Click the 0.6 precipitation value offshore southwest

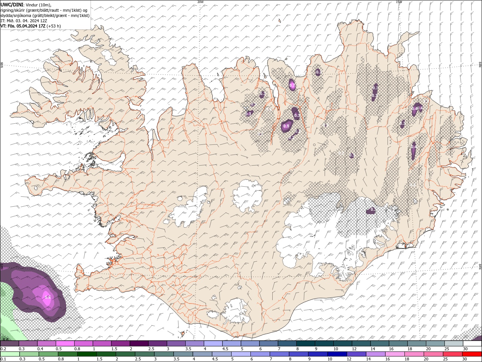[x=47, y=297]
